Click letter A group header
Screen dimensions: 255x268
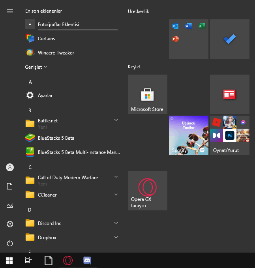coord(30,82)
